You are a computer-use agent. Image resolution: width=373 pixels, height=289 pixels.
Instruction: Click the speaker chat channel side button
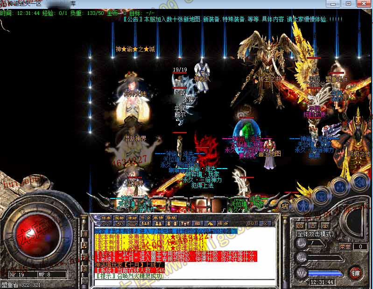coord(84,234)
